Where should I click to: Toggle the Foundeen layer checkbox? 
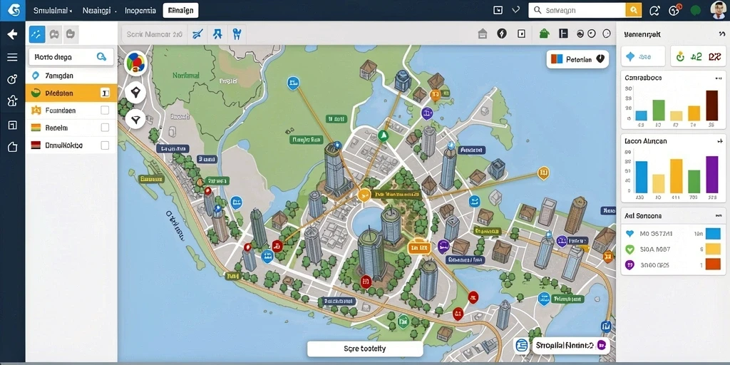(x=105, y=110)
